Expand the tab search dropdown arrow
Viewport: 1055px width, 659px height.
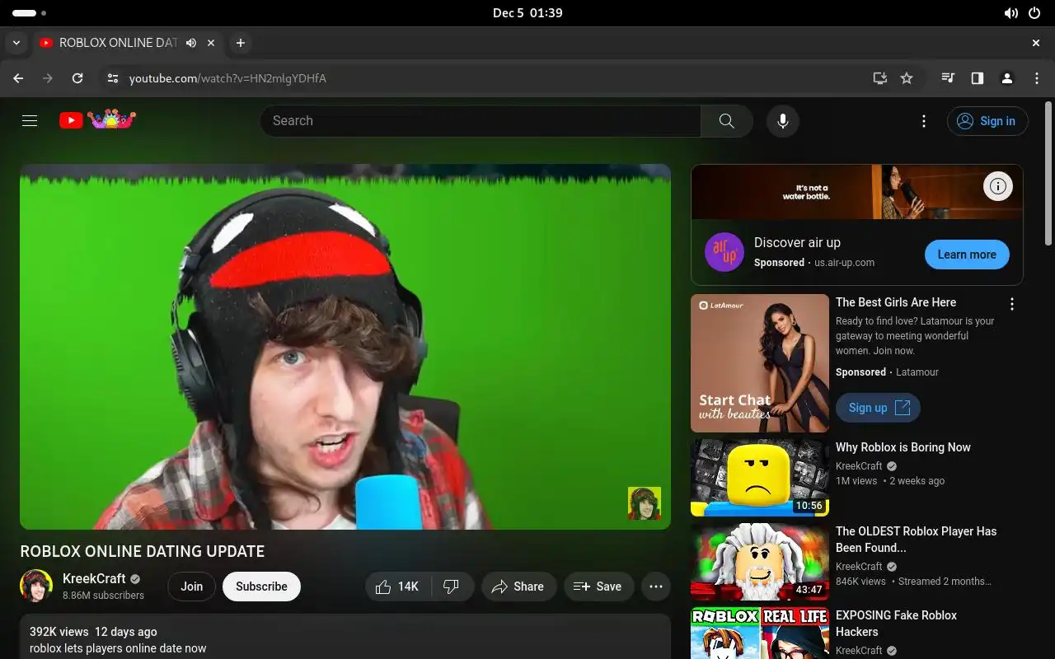(16, 43)
